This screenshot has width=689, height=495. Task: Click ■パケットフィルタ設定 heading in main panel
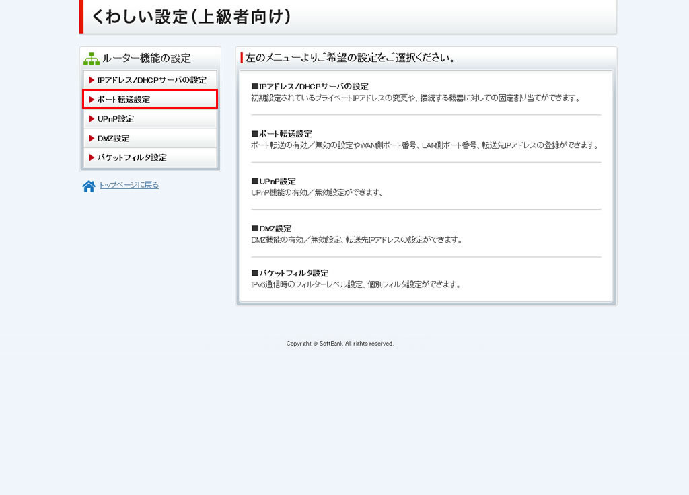click(x=290, y=273)
